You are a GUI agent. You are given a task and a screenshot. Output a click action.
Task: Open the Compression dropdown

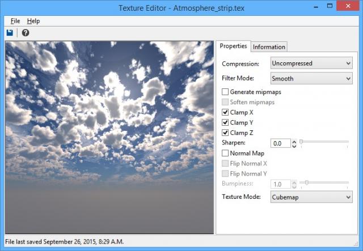311,63
